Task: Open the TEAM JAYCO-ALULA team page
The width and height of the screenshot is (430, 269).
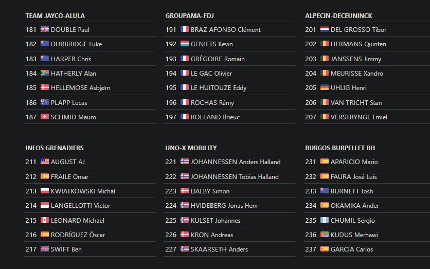Action: (55, 16)
